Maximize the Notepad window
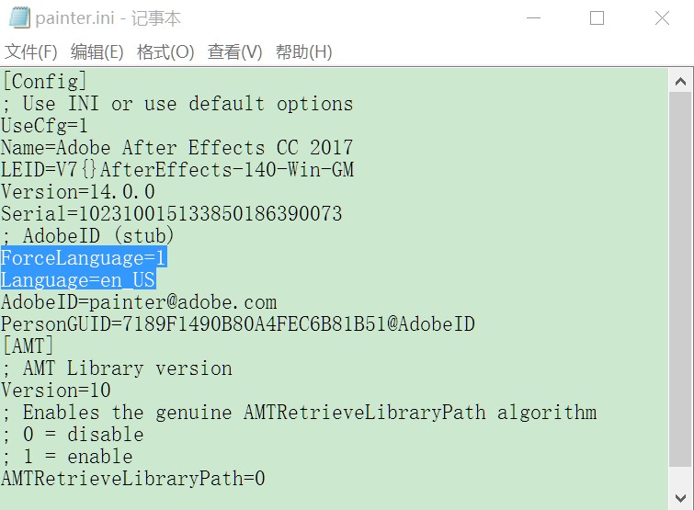This screenshot has width=694, height=510. 597,18
